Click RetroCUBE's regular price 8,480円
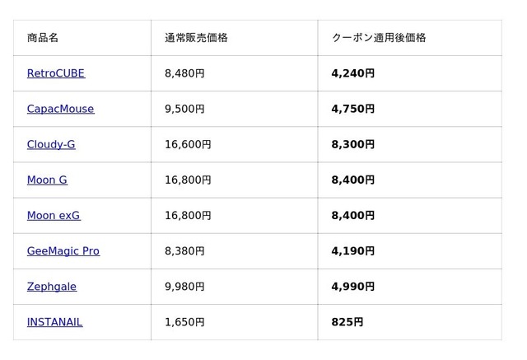The image size is (527, 360). (184, 73)
